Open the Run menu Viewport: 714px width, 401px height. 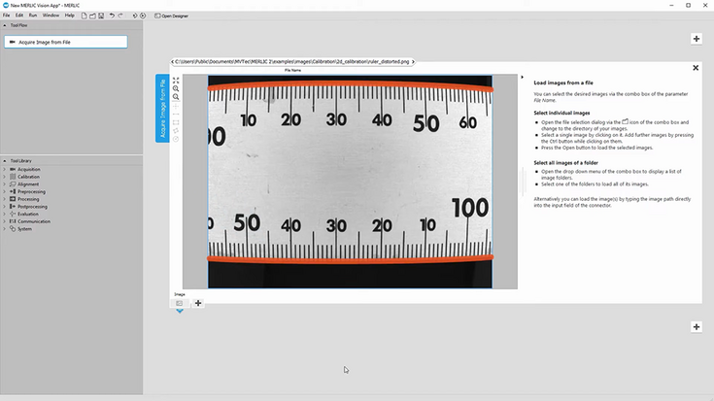(33, 16)
